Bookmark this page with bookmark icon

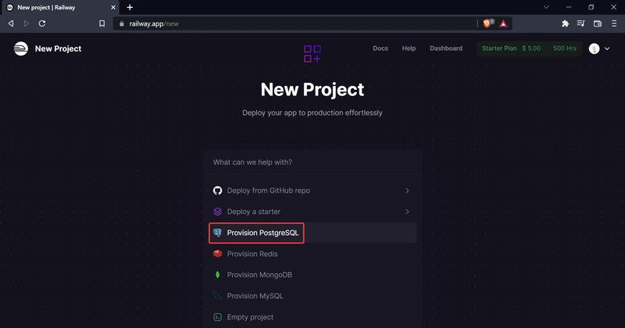[102, 23]
